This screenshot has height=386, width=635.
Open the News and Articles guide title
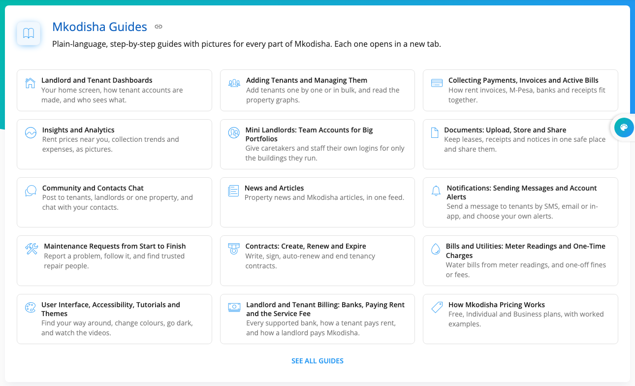coord(274,188)
